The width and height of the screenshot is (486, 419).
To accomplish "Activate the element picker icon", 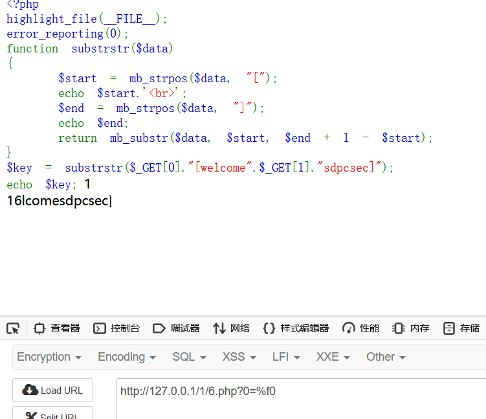I will [x=13, y=328].
